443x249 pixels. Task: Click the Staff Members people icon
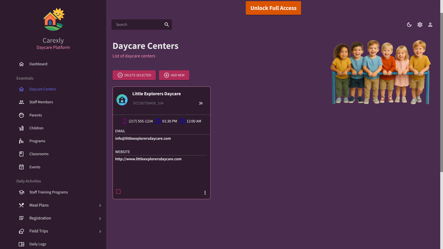(21, 102)
